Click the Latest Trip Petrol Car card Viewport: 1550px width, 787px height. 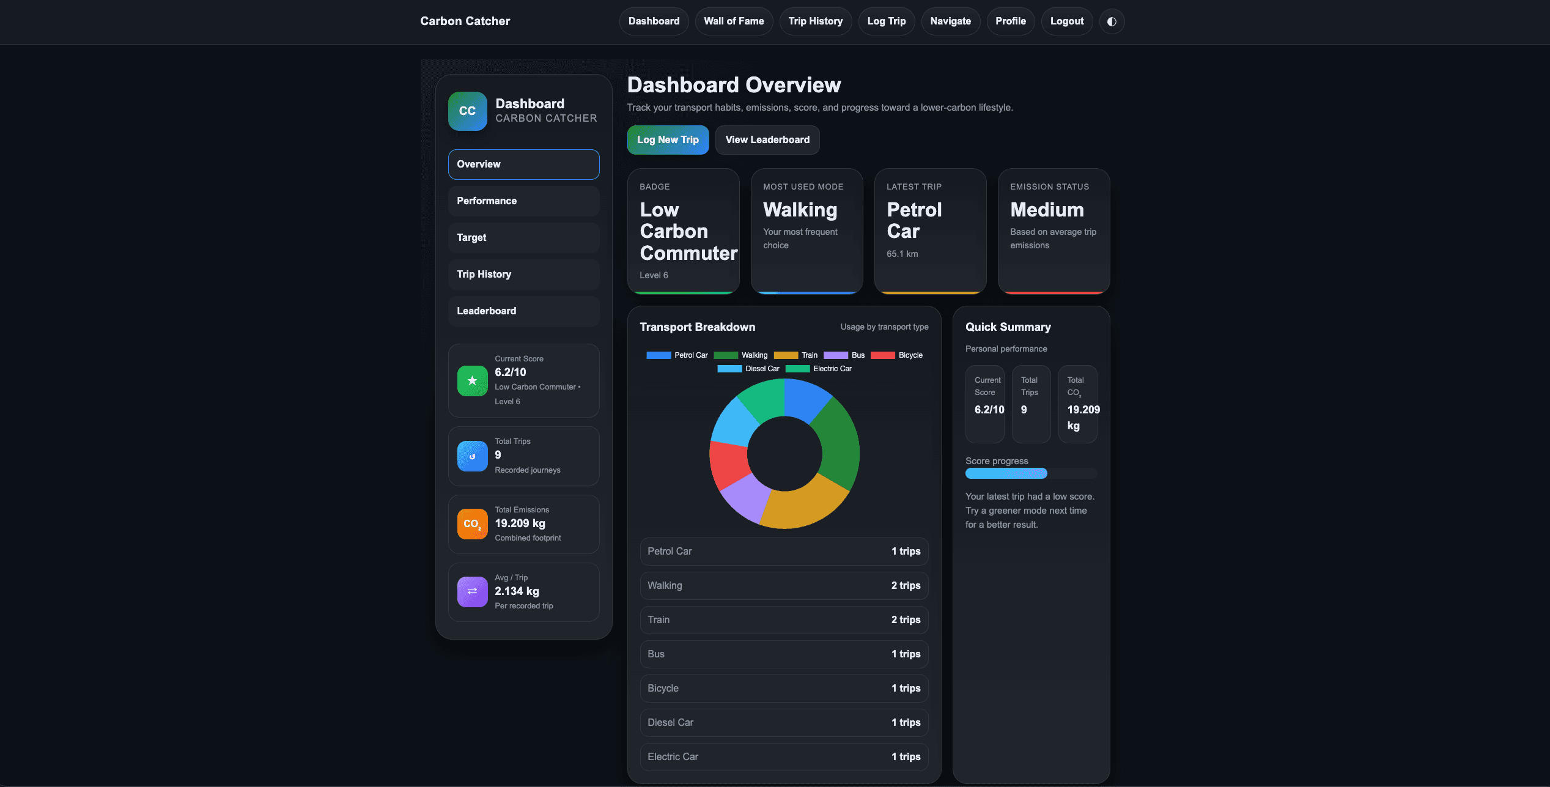click(x=931, y=231)
